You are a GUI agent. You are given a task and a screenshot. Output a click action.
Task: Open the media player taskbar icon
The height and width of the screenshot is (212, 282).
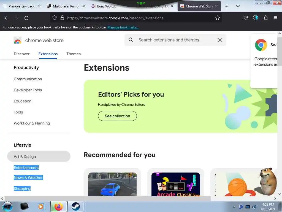tap(41, 206)
